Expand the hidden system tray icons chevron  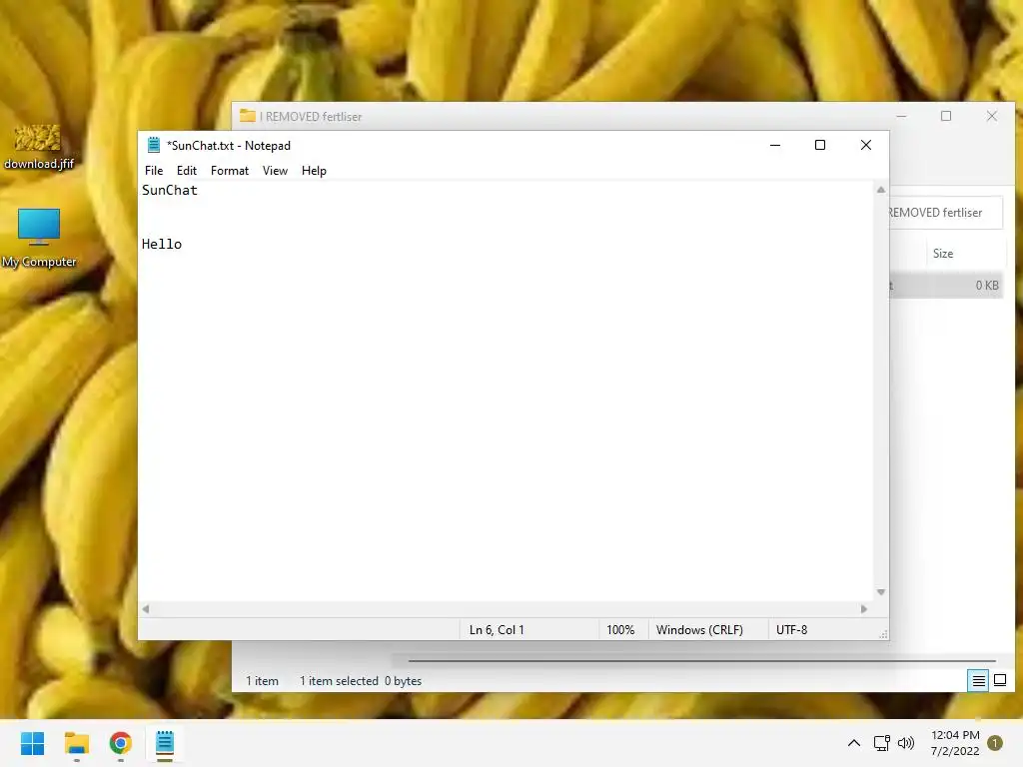click(x=853, y=743)
